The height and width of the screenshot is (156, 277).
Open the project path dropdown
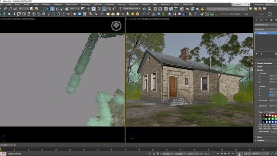pos(227,9)
